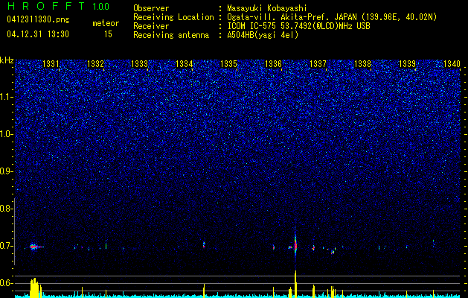468x298 pixels.
Task: Select the file name 0412311330.png
Action: pyautogui.click(x=38, y=19)
